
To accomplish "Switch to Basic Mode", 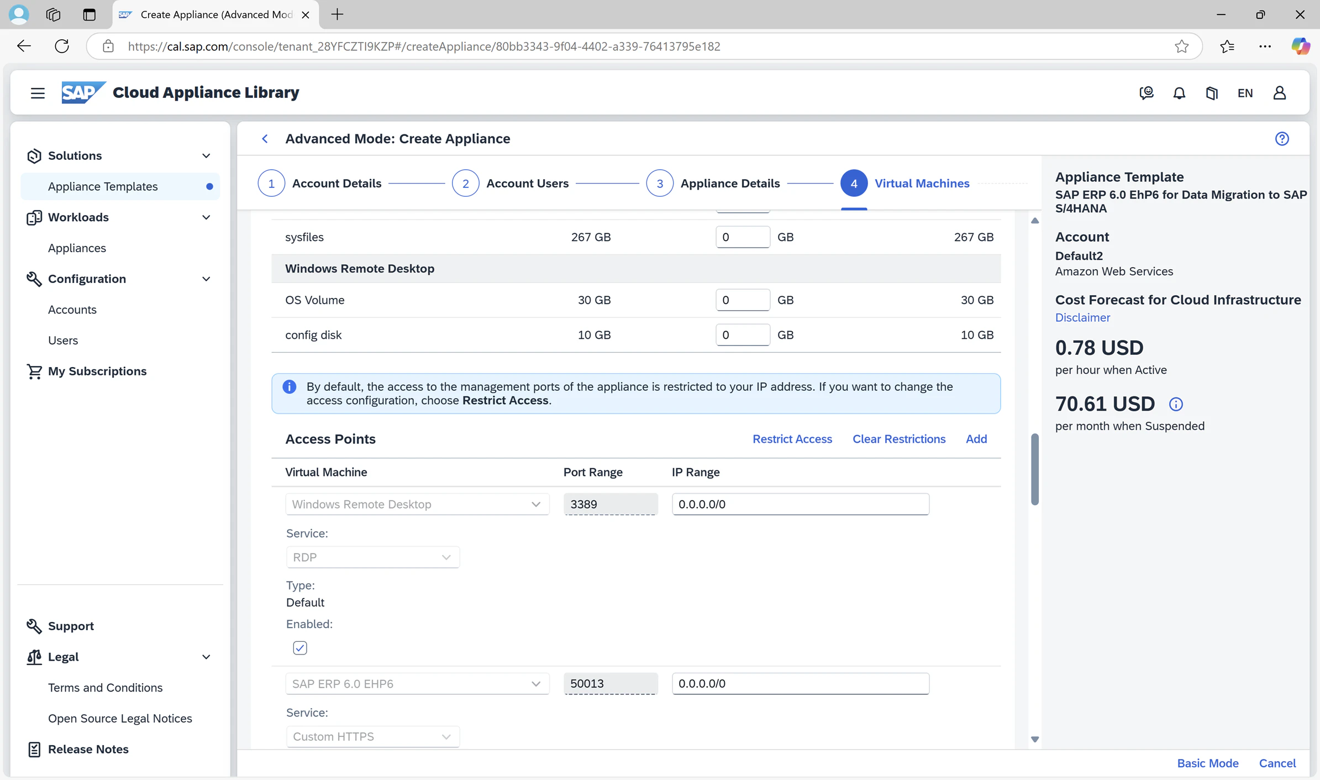I will [x=1207, y=763].
